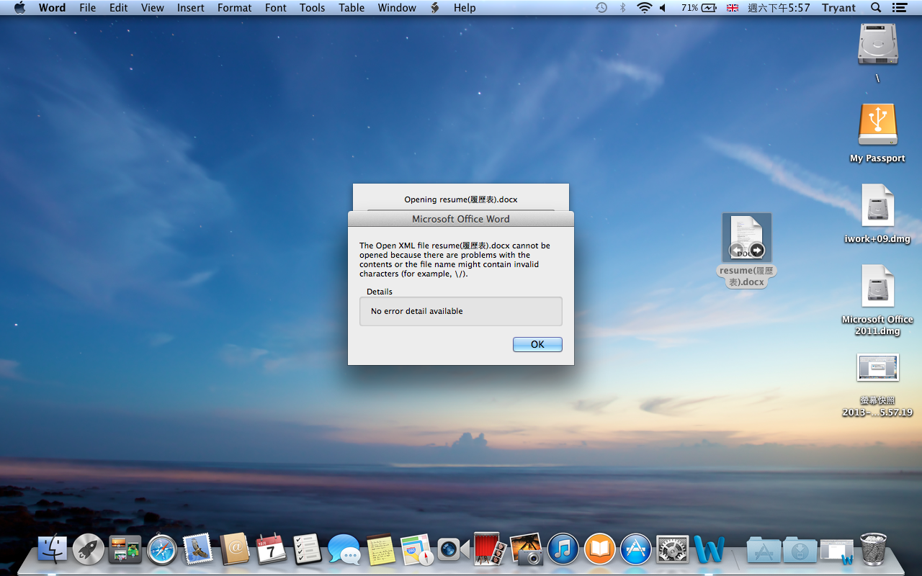Select the My Passport USB drive
The width and height of the screenshot is (922, 576).
(x=877, y=125)
